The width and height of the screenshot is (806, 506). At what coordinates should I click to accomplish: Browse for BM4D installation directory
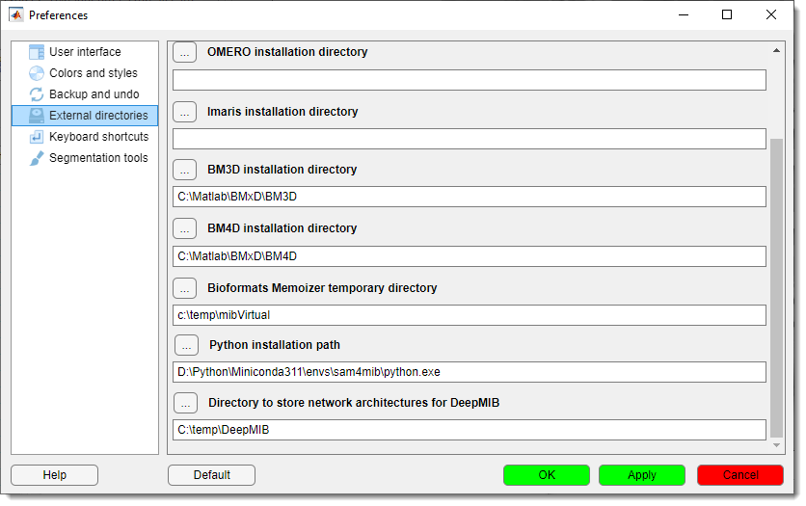click(x=185, y=228)
